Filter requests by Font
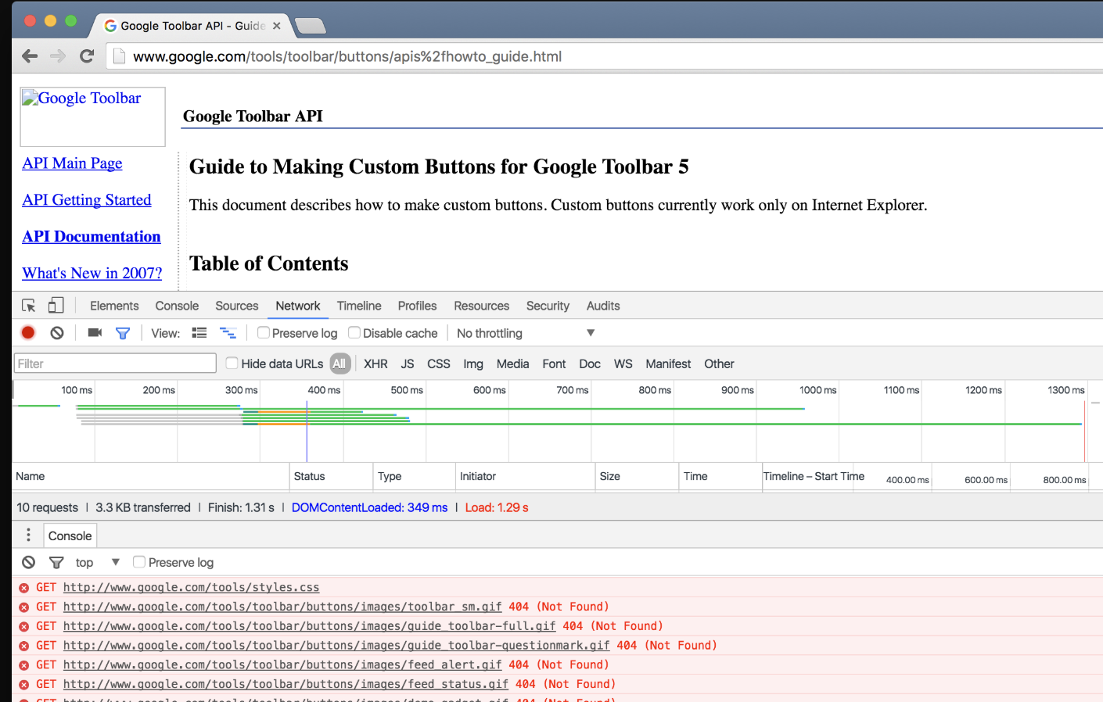1103x702 pixels. [x=554, y=364]
